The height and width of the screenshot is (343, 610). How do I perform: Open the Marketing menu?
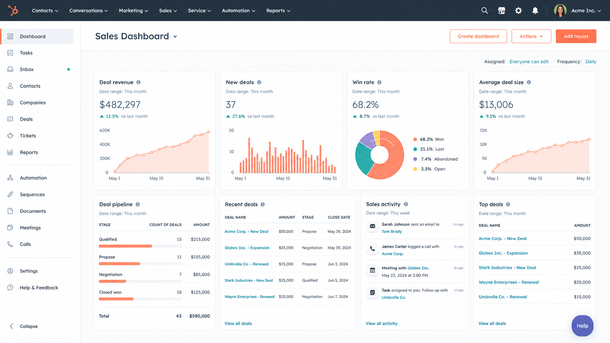134,11
